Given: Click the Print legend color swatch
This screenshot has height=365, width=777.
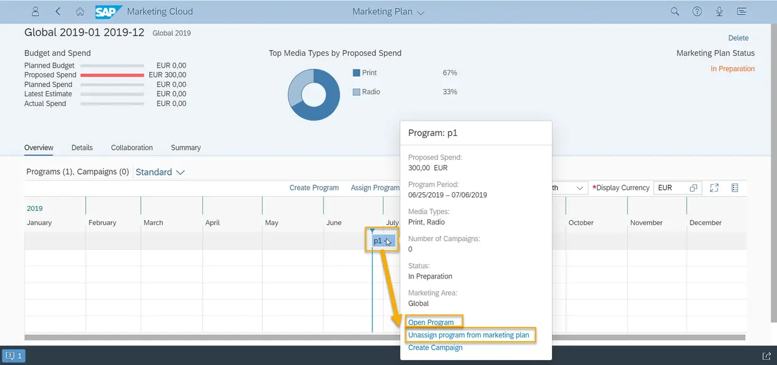Looking at the screenshot, I should tap(357, 73).
